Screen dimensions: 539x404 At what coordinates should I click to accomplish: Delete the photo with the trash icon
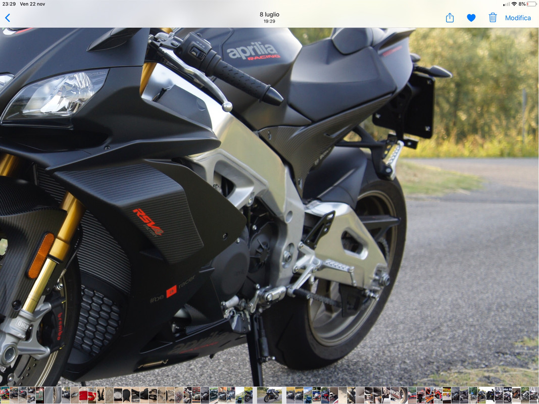493,18
